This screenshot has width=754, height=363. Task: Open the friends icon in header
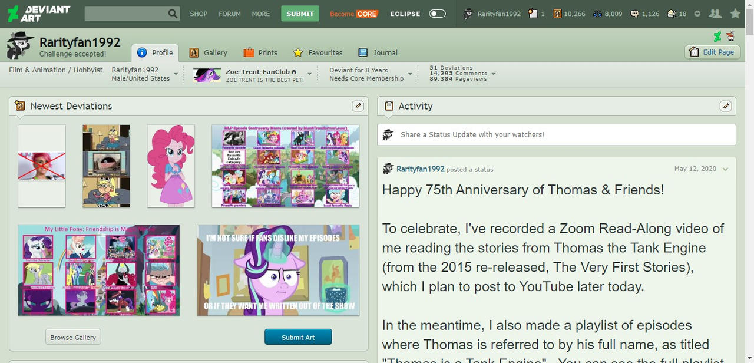(x=715, y=14)
